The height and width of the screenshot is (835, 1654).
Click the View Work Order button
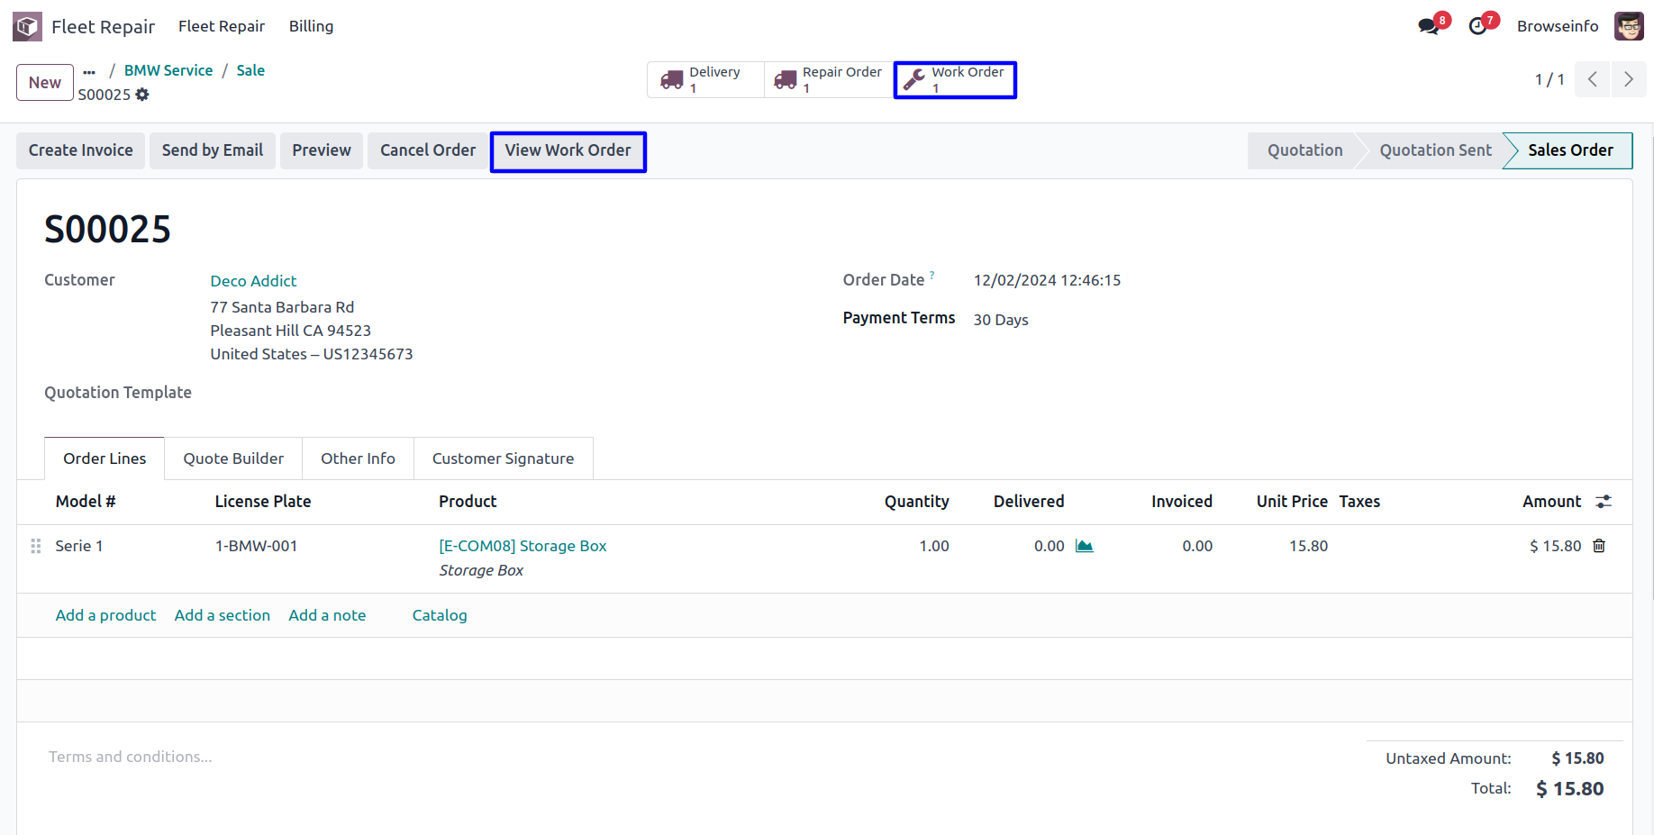tap(568, 150)
